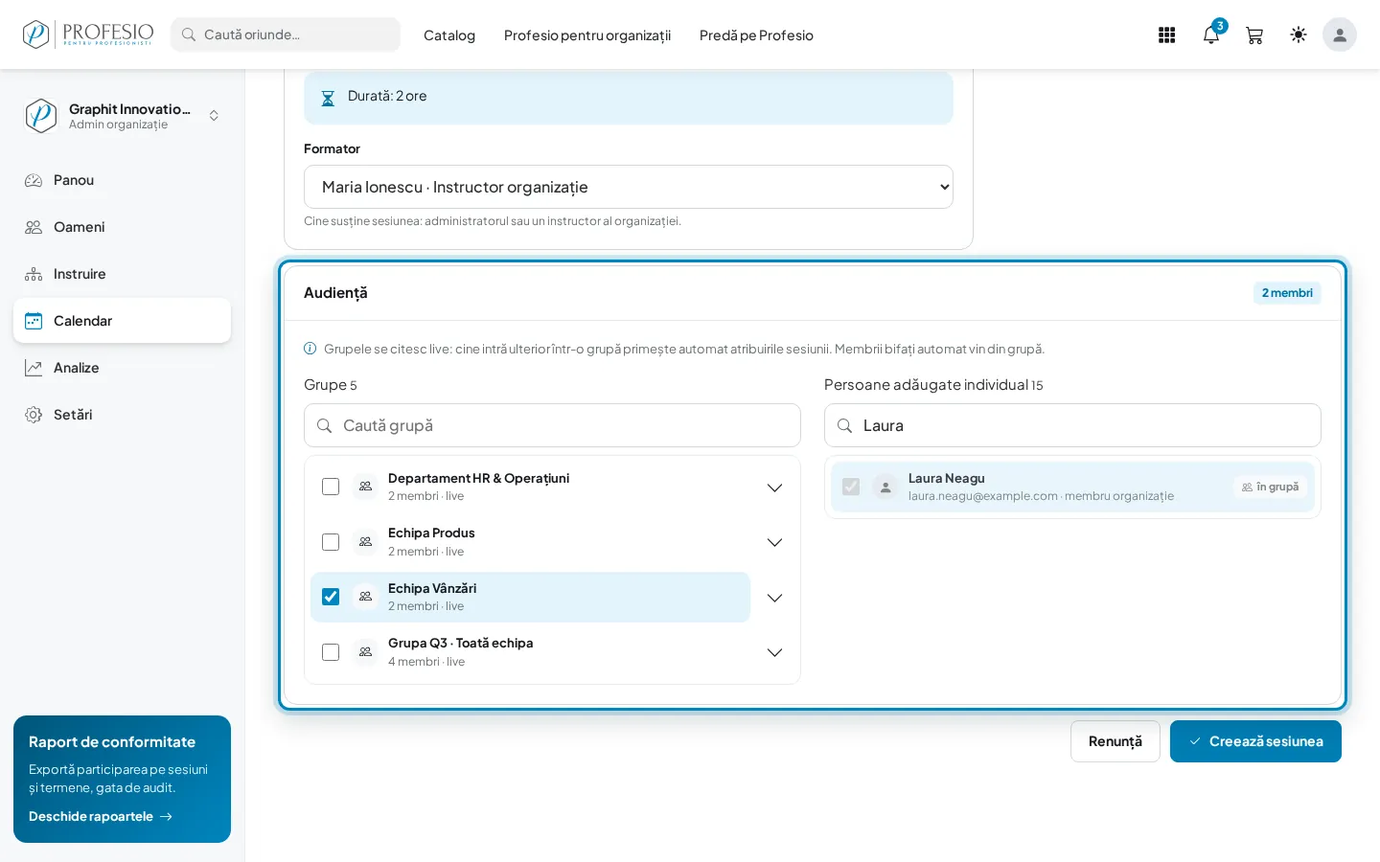Screen dimensions: 1380x862
Task: Open the apps grid menu
Action: 1166,35
